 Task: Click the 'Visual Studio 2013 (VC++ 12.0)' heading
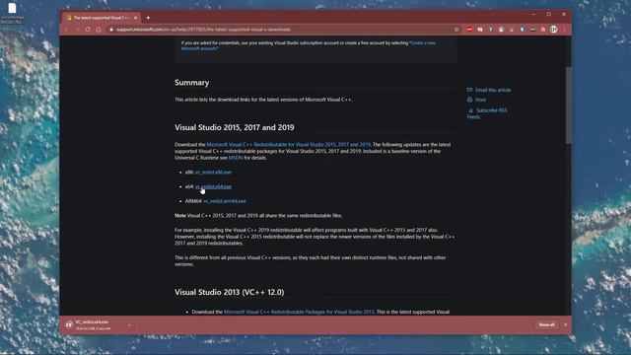click(x=230, y=292)
